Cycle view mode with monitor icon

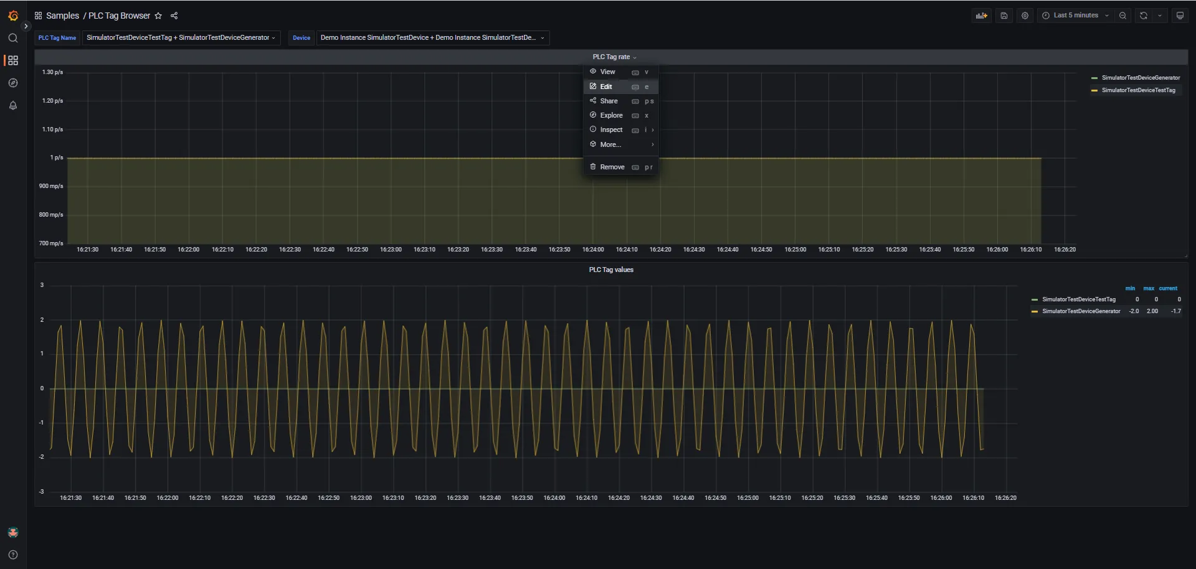tap(1180, 16)
